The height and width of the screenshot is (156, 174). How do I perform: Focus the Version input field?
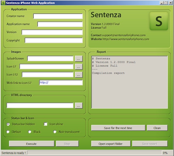click(52, 32)
